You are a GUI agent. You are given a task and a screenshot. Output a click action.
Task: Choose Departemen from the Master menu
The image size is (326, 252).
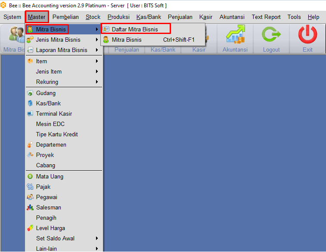point(51,145)
